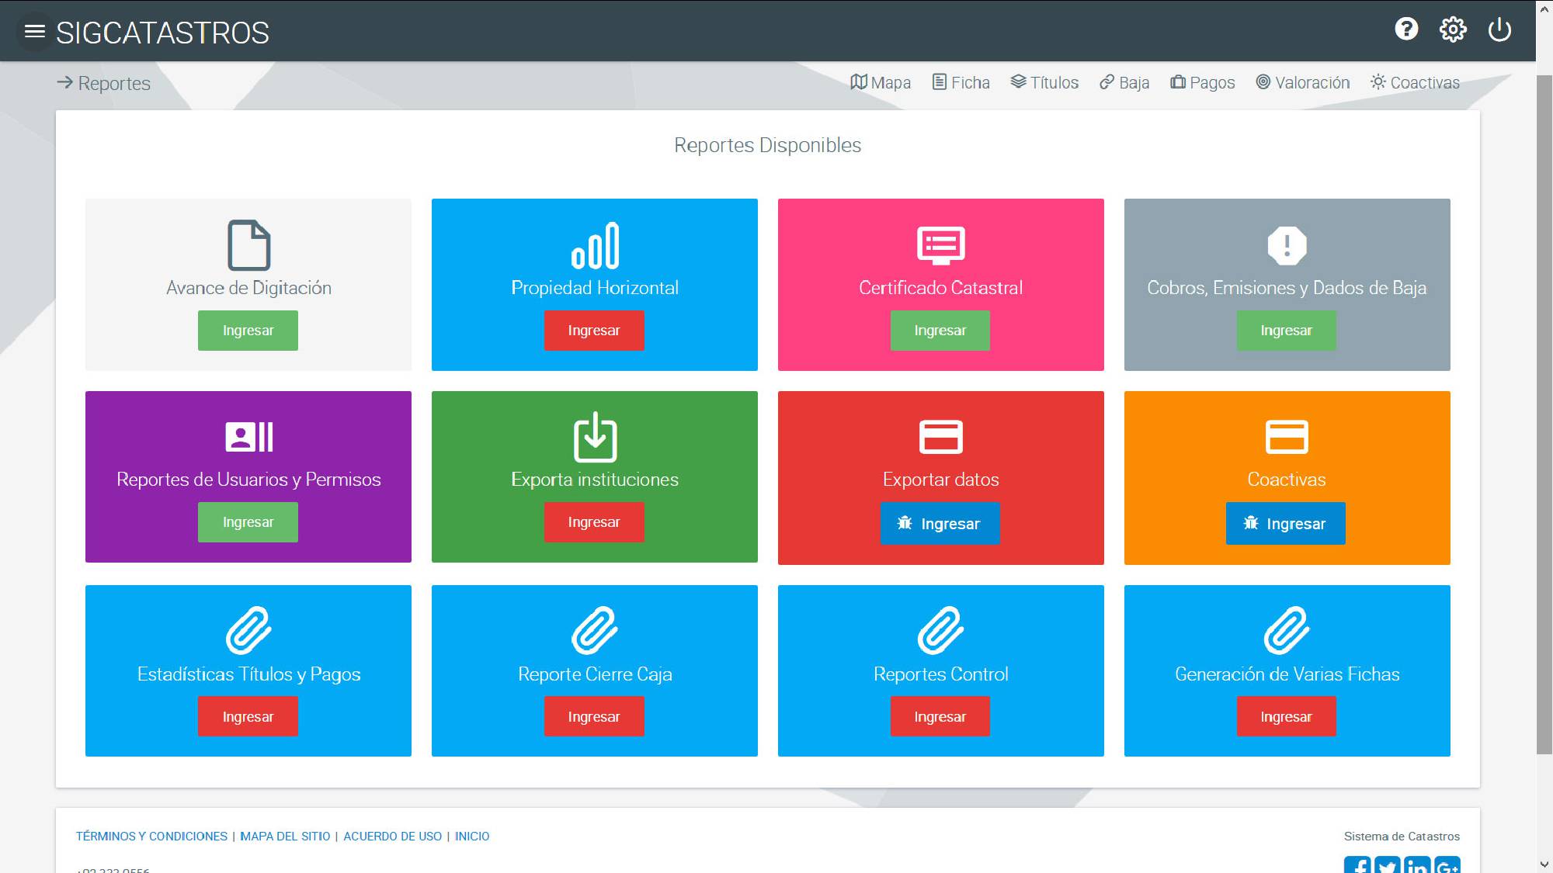Click the Exportar datos card icon

coord(940,437)
